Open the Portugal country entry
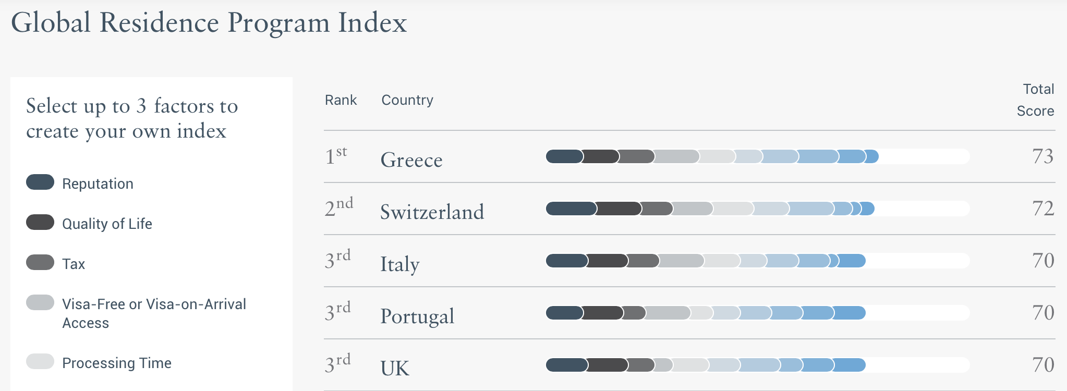The image size is (1067, 391). pos(417,316)
